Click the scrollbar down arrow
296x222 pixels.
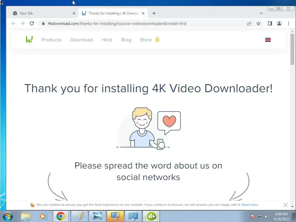pos(293,207)
